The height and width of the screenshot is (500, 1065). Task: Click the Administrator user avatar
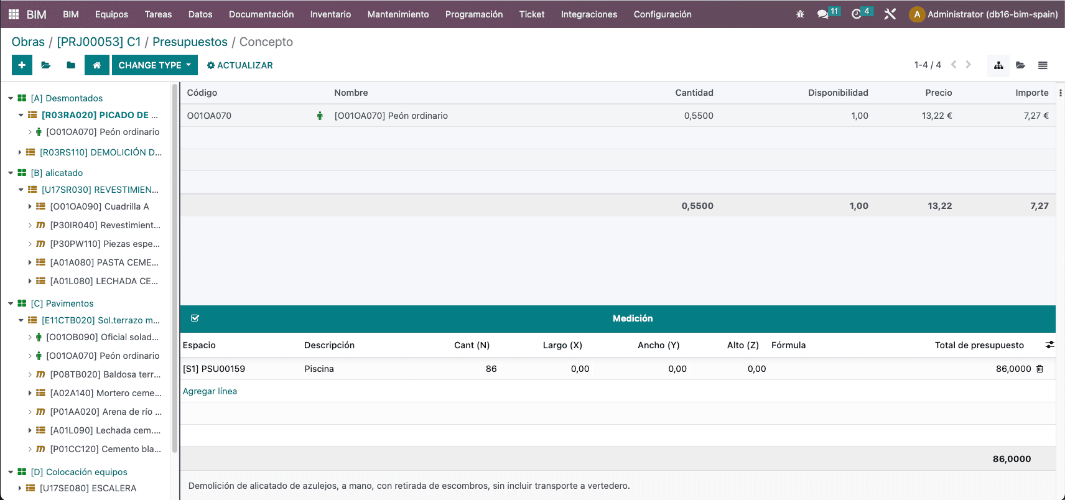[x=916, y=14]
